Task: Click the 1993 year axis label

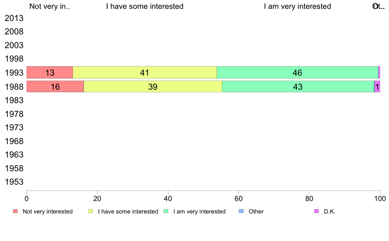Action: 14,73
